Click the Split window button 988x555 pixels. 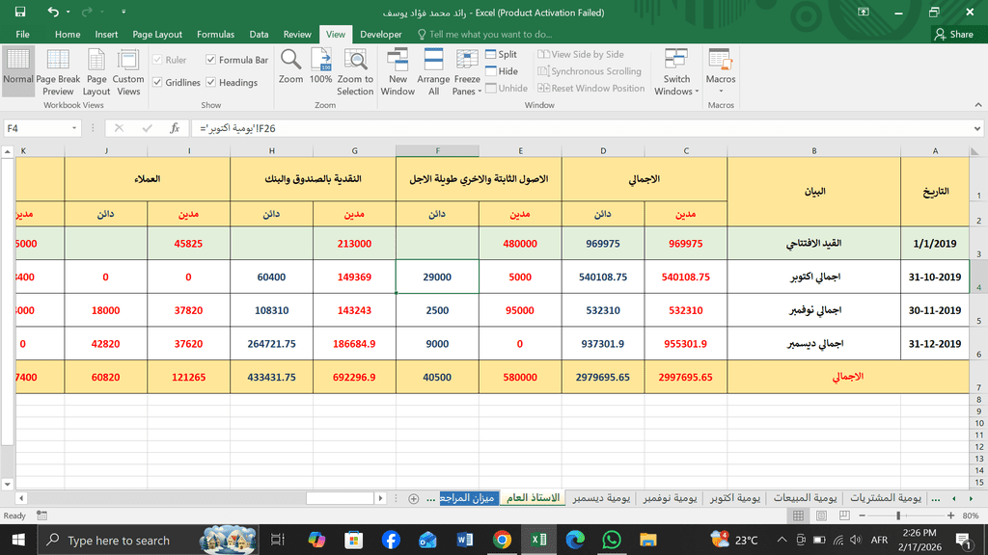(x=502, y=55)
